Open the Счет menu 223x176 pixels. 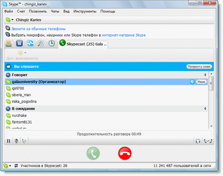click(x=21, y=11)
